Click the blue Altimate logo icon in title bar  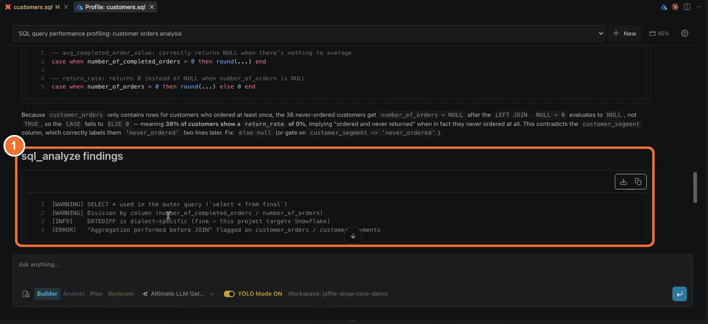coord(663,7)
